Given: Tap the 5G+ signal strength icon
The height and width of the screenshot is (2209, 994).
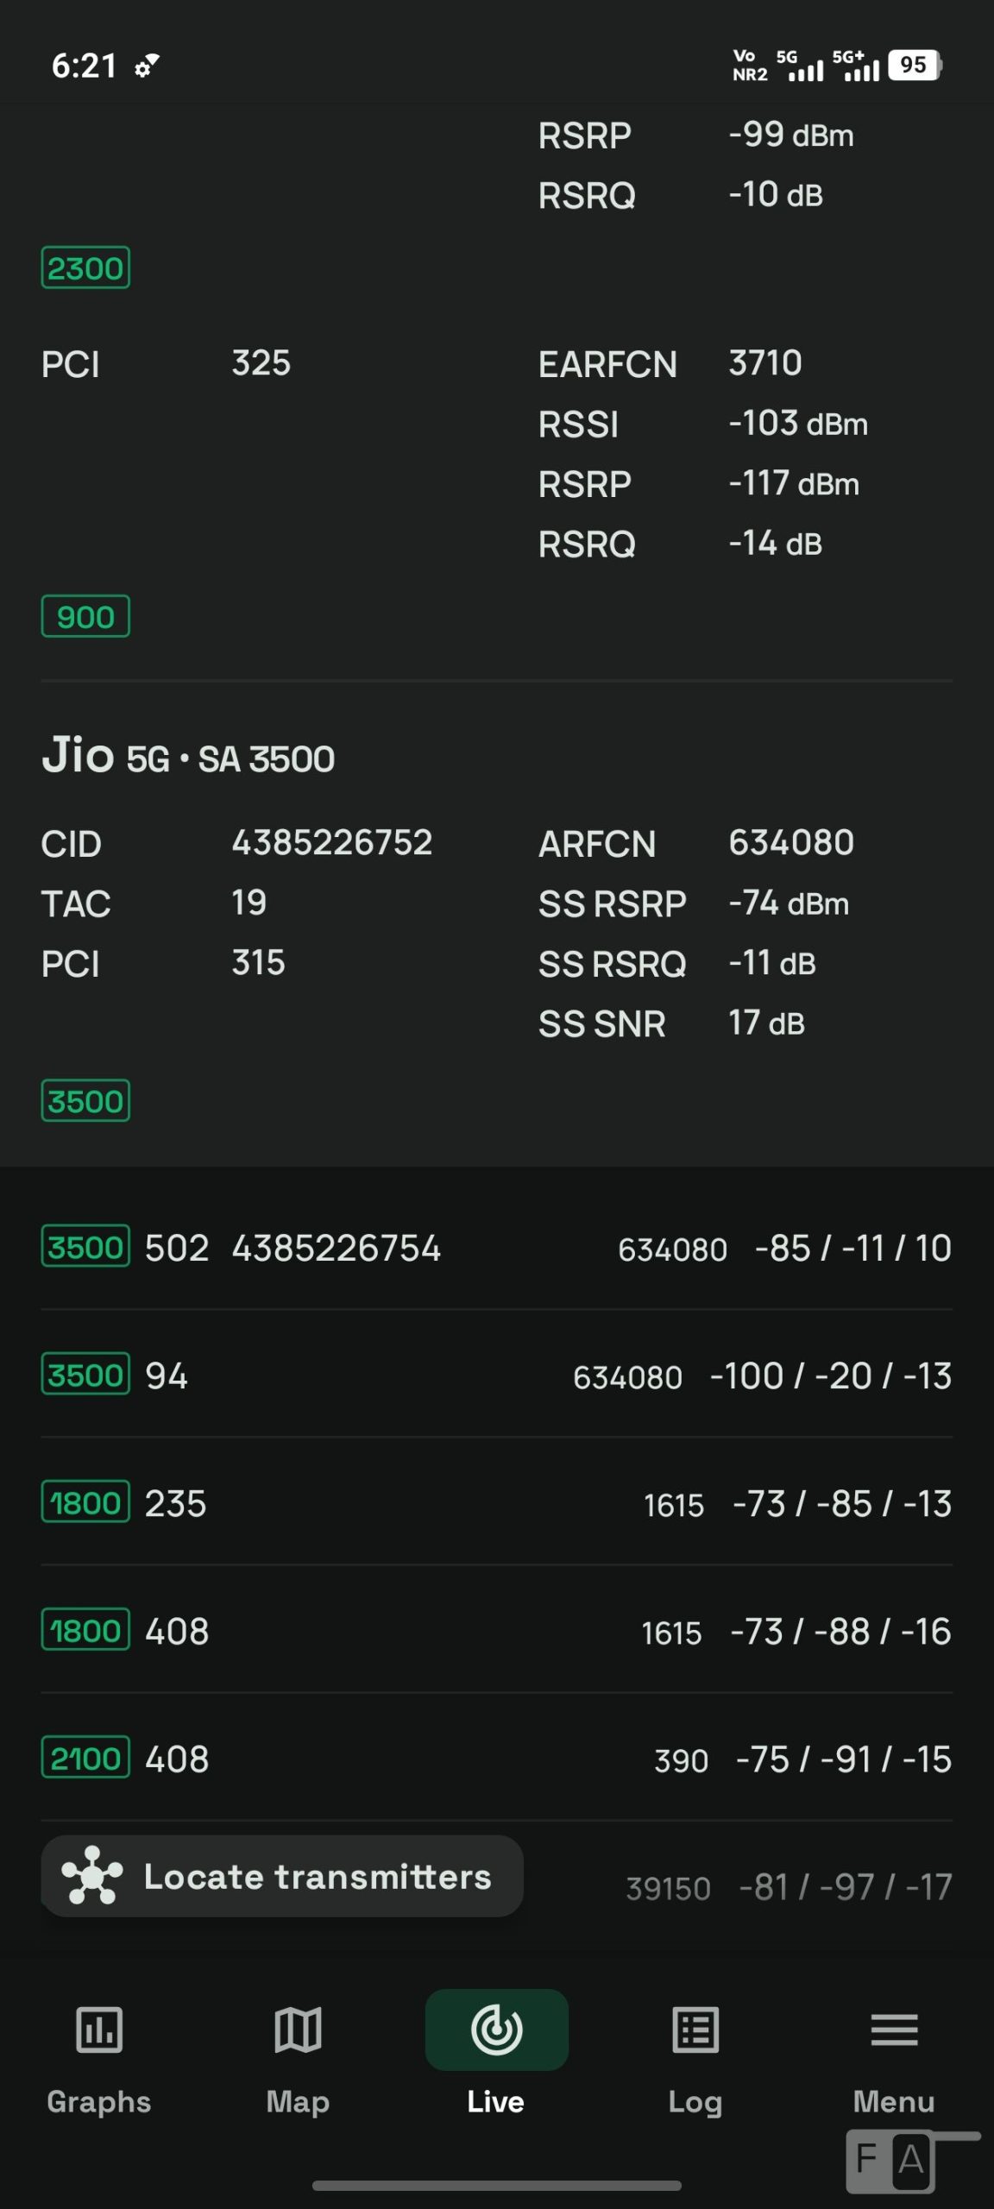Looking at the screenshot, I should tap(855, 65).
